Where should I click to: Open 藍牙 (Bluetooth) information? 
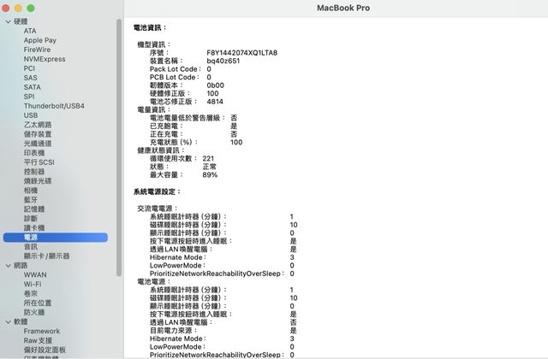coord(31,200)
